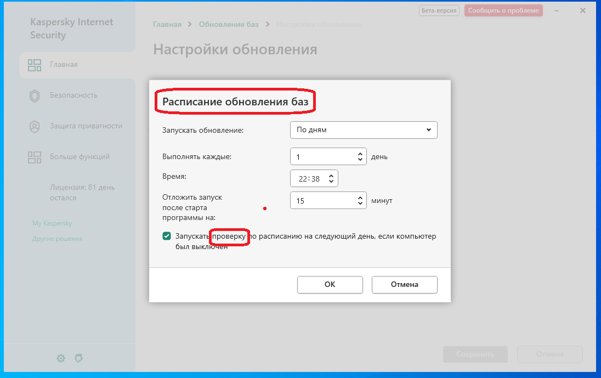Open the Запускать обновление dropdown По дням

(x=364, y=130)
